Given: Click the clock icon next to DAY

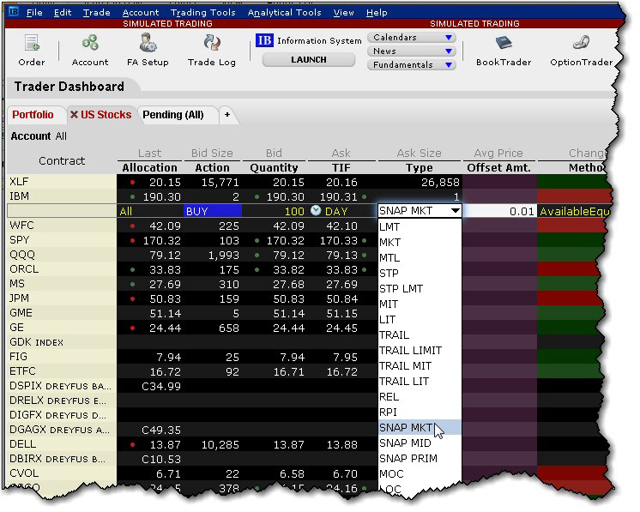Looking at the screenshot, I should coord(316,210).
